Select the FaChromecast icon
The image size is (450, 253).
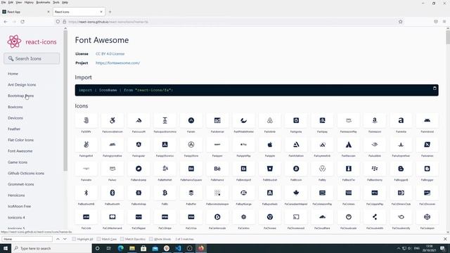click(x=296, y=217)
